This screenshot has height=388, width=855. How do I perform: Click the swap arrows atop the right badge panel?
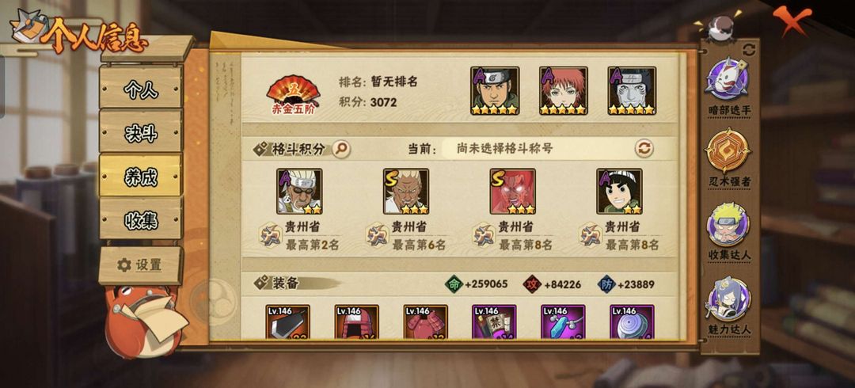[749, 50]
